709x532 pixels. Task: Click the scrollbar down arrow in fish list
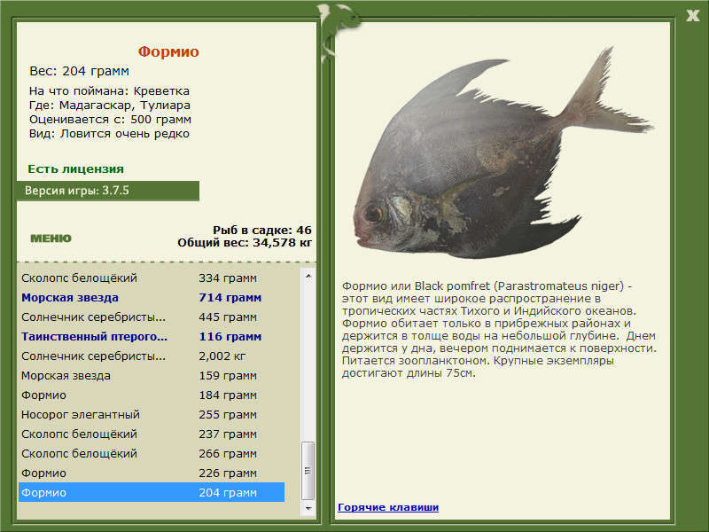pos(308,508)
